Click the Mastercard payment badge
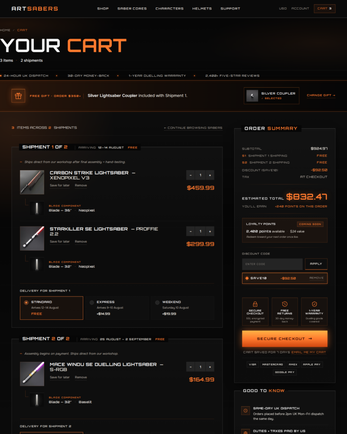Viewport: 347px width, 434px height. point(272,365)
